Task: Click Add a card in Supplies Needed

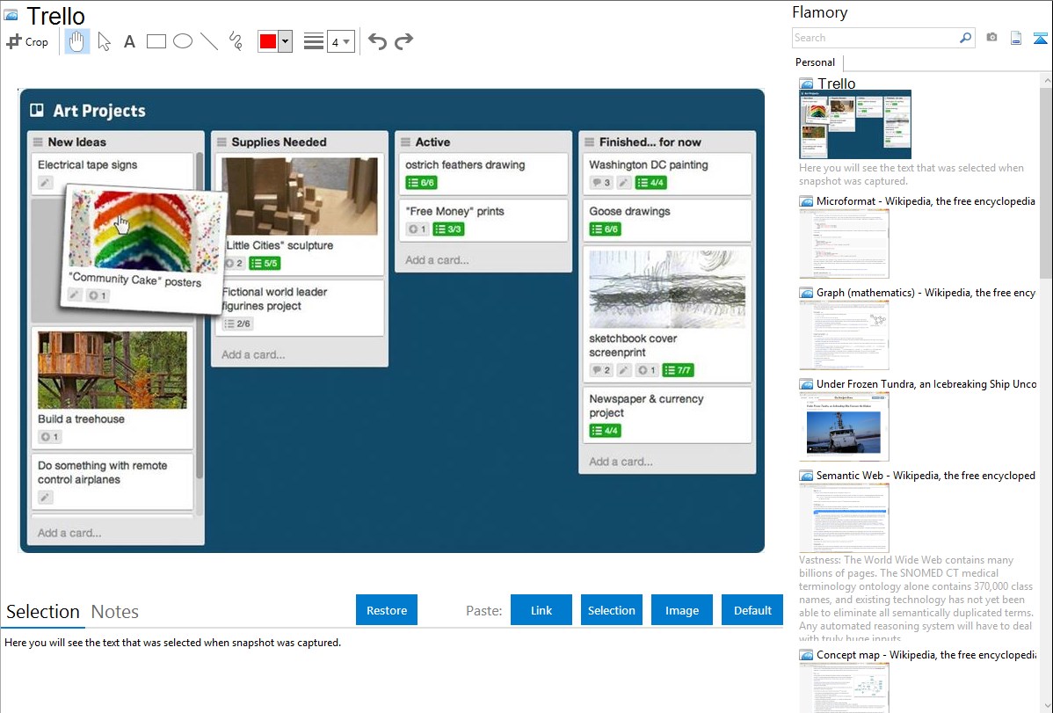Action: pos(253,355)
